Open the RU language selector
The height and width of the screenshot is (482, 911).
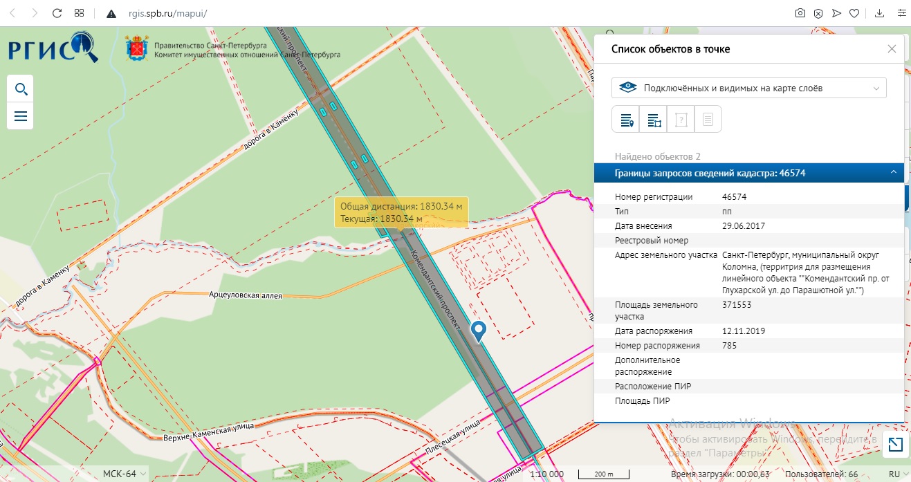point(897,474)
